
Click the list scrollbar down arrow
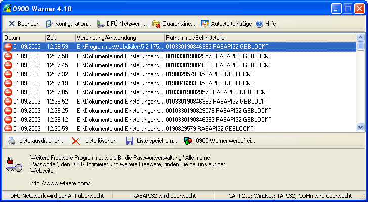[360, 127]
